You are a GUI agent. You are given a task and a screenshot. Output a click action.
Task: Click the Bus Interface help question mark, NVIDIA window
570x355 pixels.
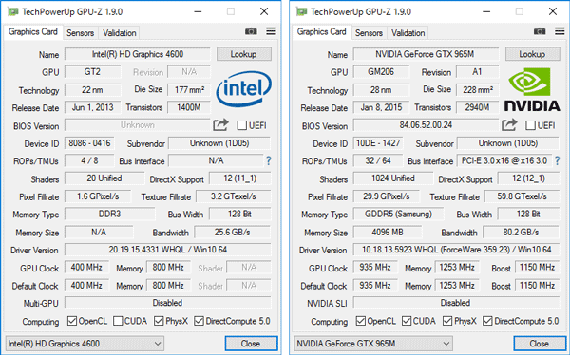557,161
